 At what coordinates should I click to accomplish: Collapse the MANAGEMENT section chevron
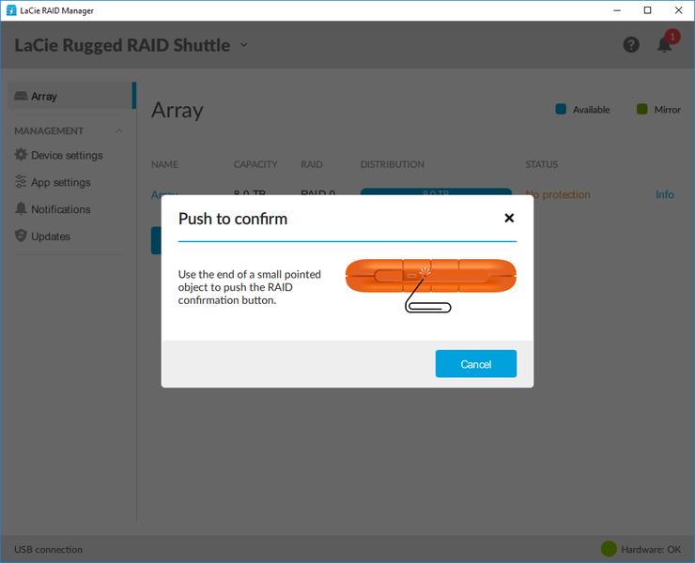point(118,130)
